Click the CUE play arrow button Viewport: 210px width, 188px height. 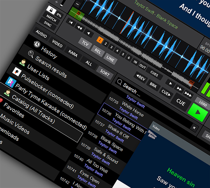point(166,93)
